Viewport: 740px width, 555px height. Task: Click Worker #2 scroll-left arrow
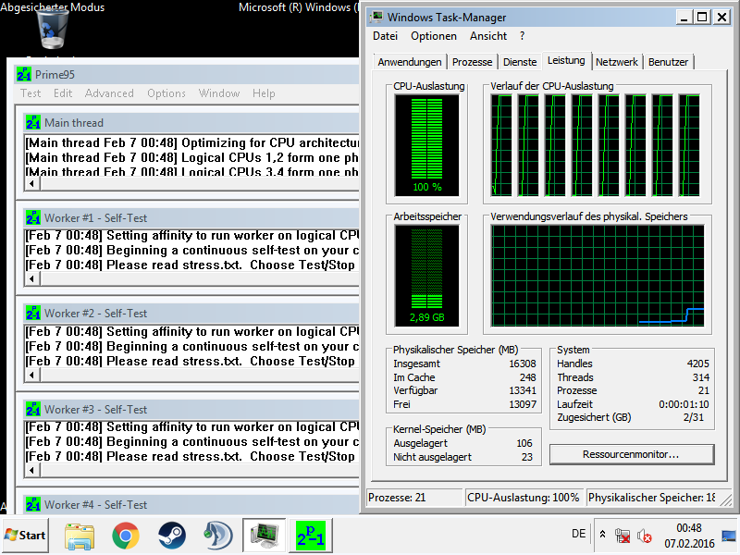point(32,375)
